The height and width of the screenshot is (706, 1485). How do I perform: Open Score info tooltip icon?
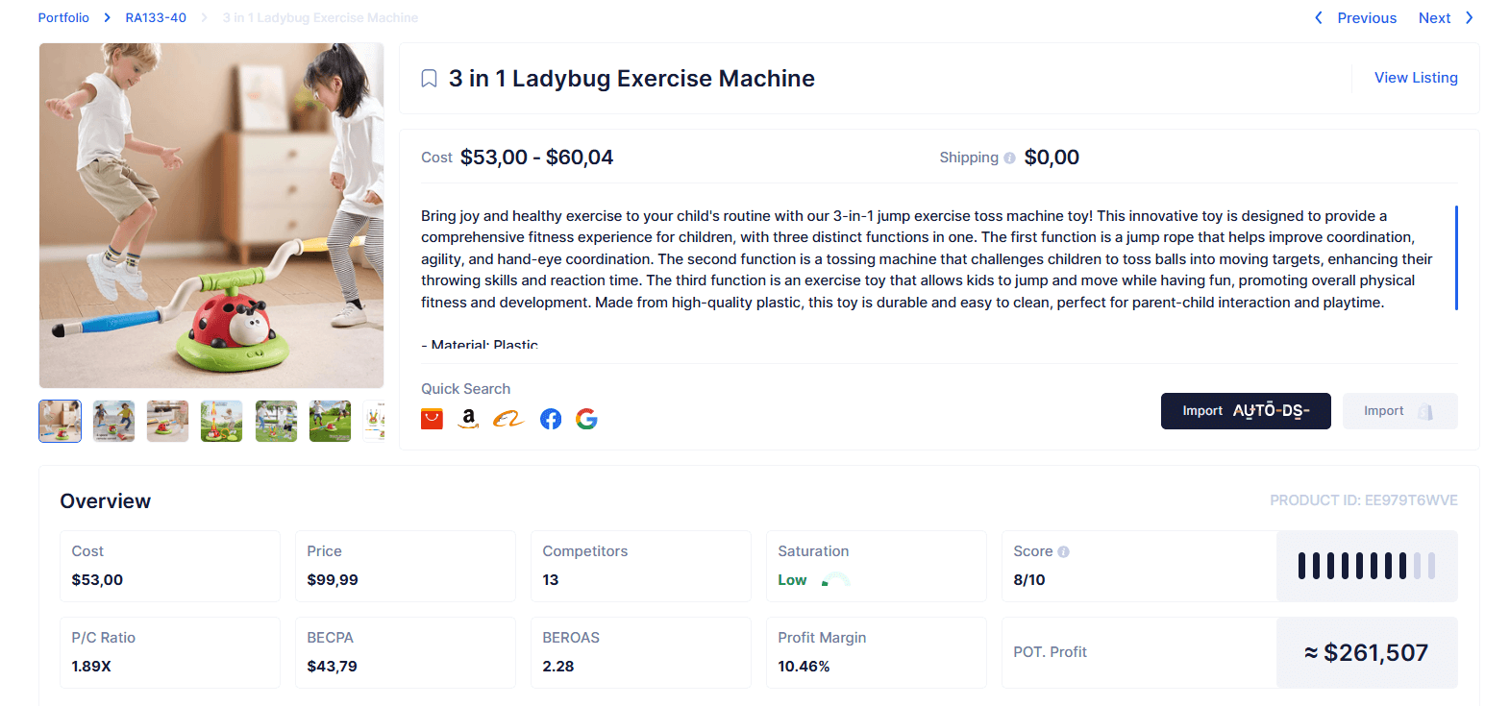pyautogui.click(x=1063, y=552)
